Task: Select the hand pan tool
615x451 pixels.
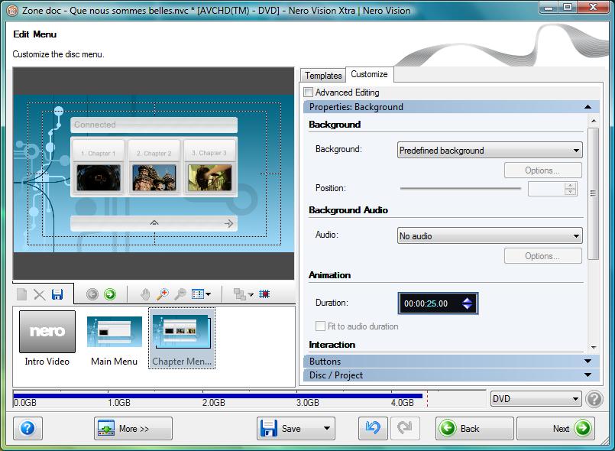Action: click(145, 294)
